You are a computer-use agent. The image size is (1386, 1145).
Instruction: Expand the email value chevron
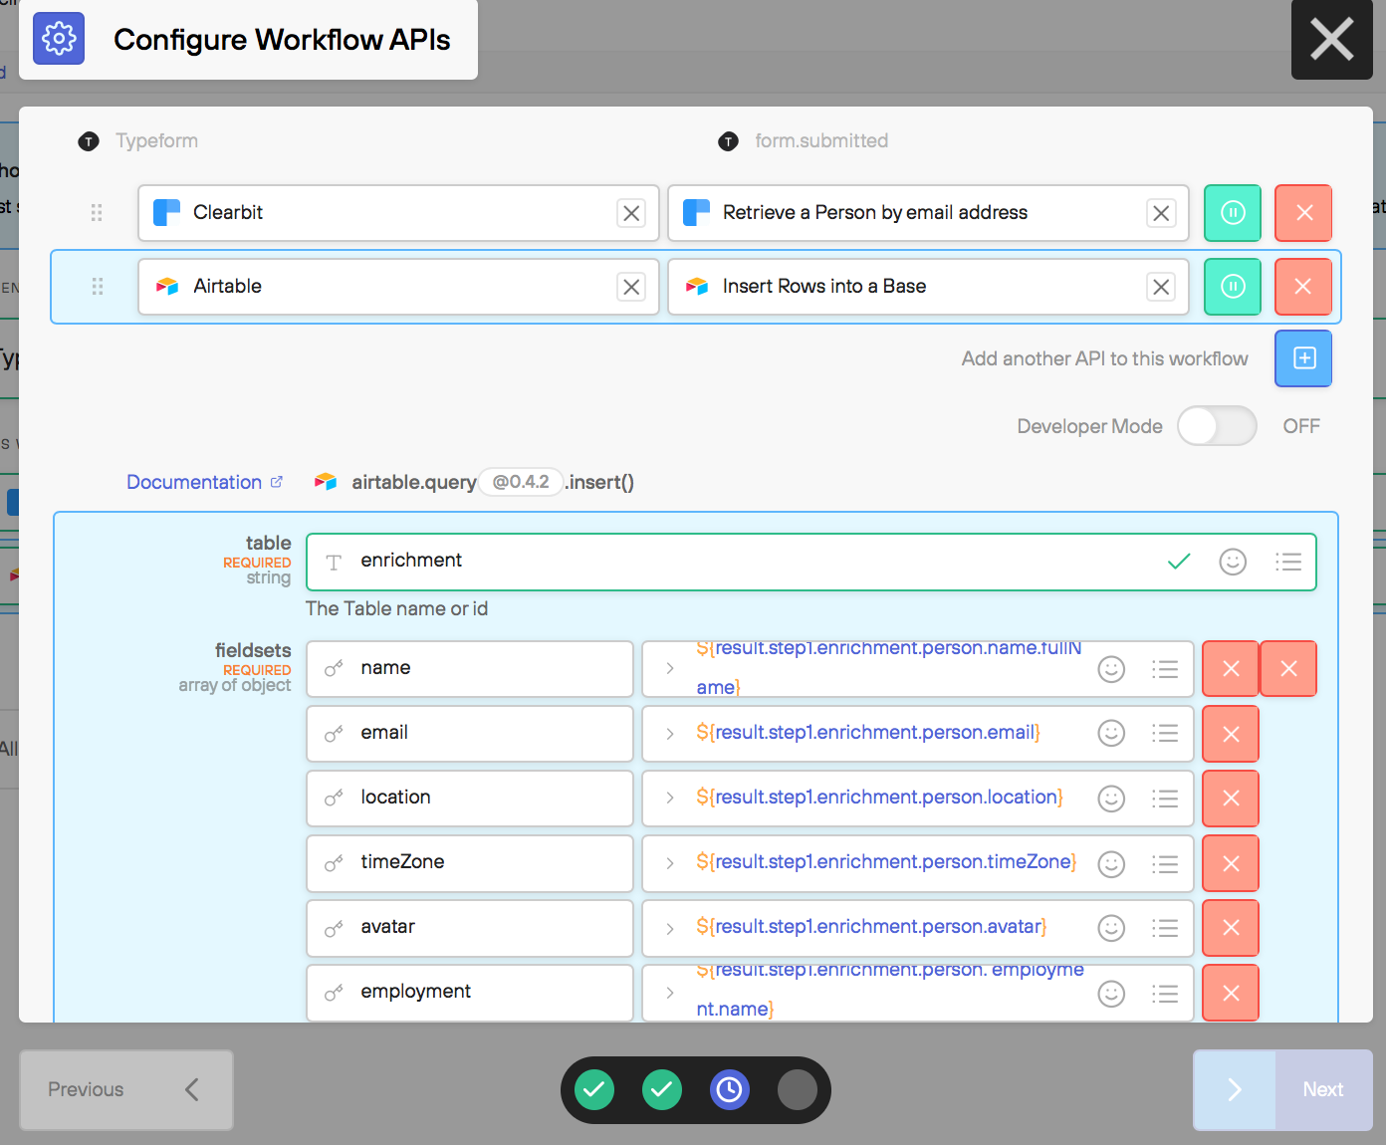pyautogui.click(x=670, y=734)
